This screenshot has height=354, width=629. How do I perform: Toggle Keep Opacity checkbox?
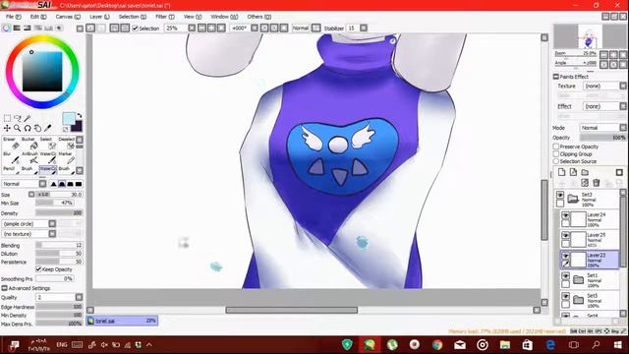[x=38, y=269]
